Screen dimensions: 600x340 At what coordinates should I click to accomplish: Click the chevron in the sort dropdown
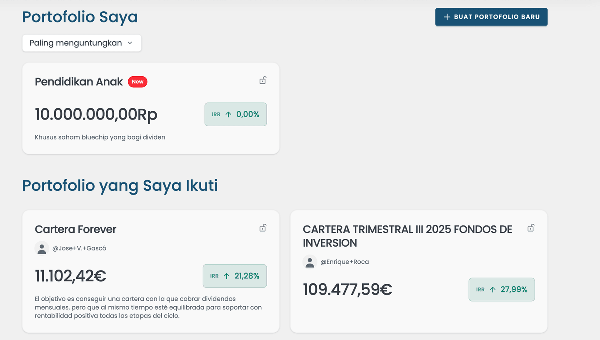(130, 43)
